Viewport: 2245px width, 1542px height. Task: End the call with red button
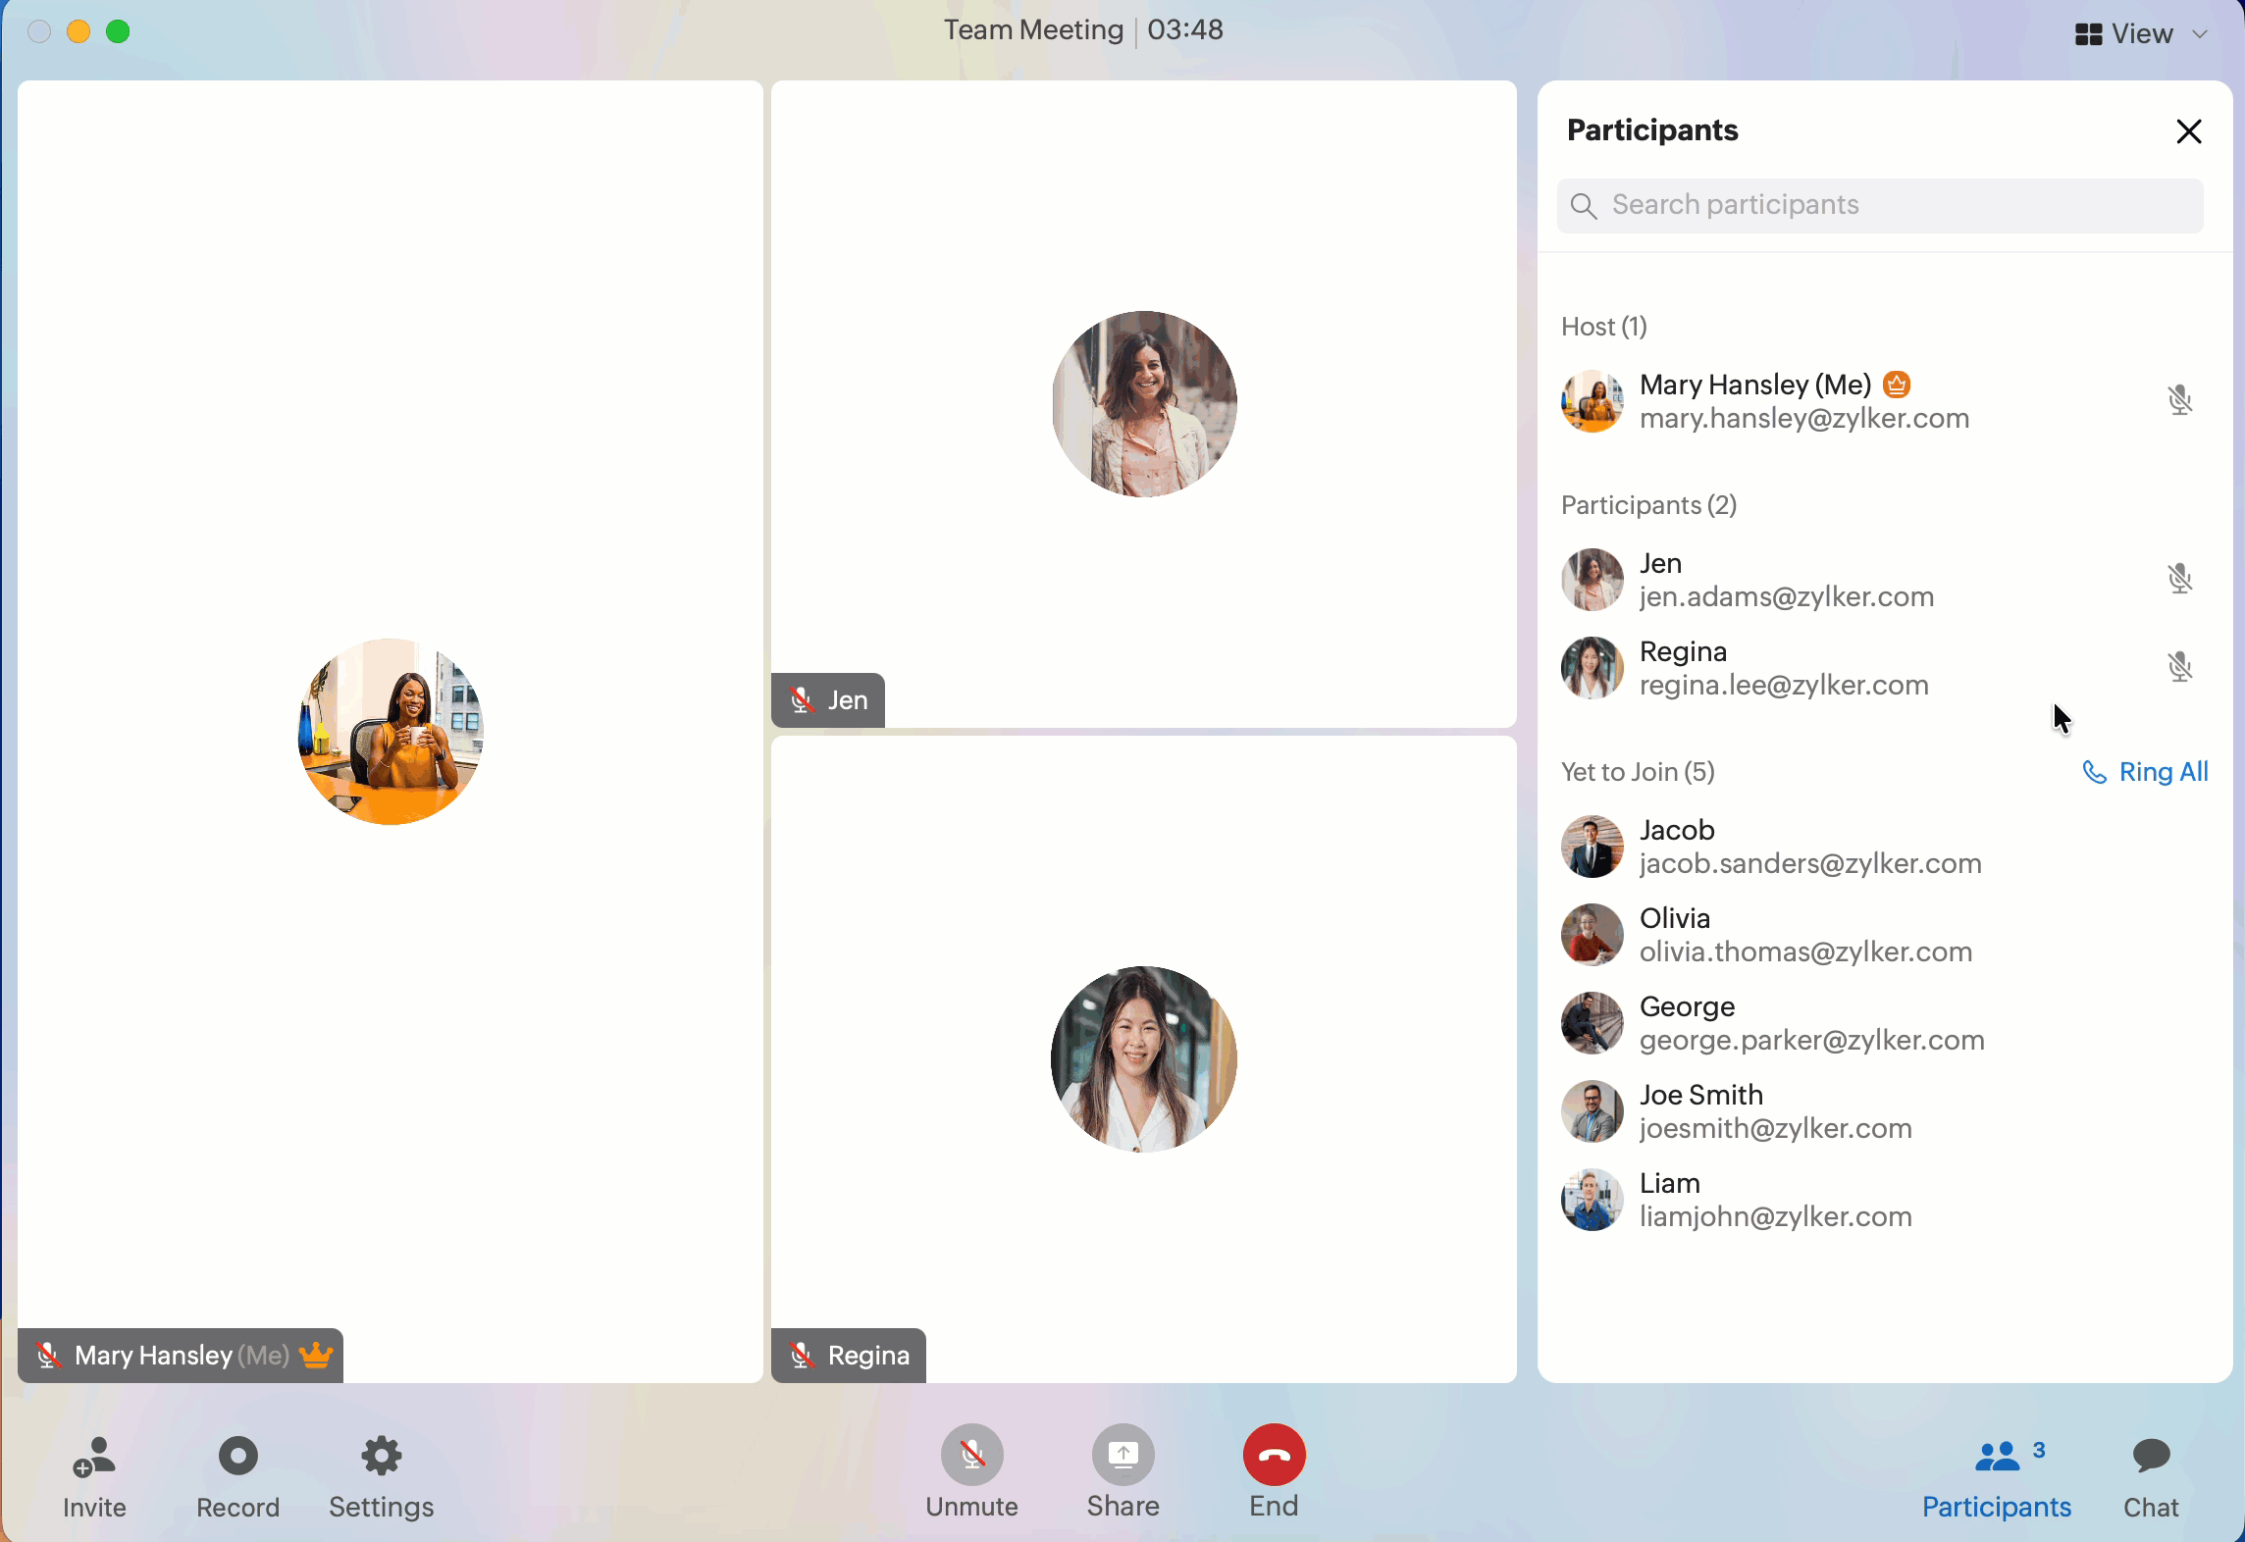[x=1274, y=1456]
